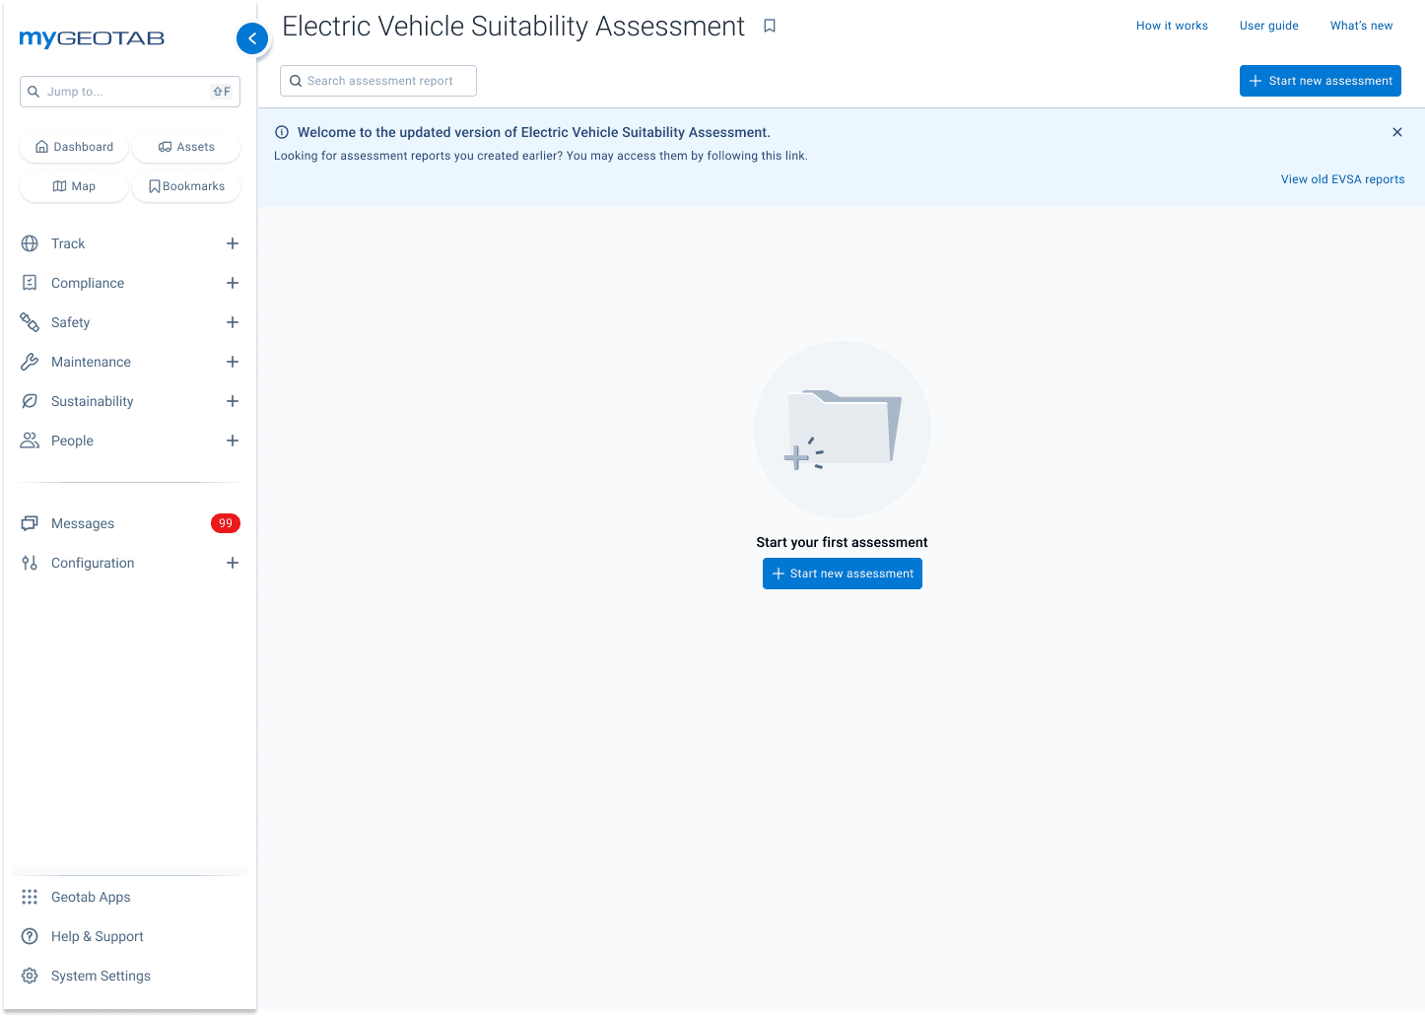
Task: Click the Geotab Apps grid icon
Action: (x=30, y=897)
